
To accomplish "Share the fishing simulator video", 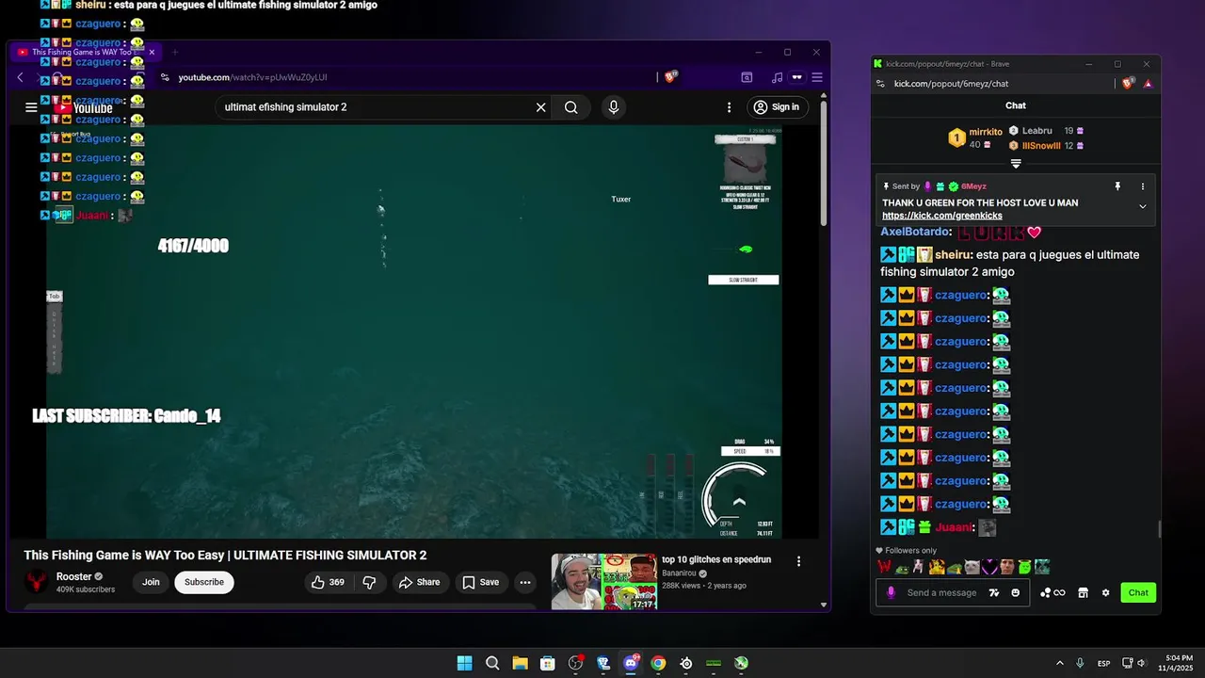I will pyautogui.click(x=419, y=582).
